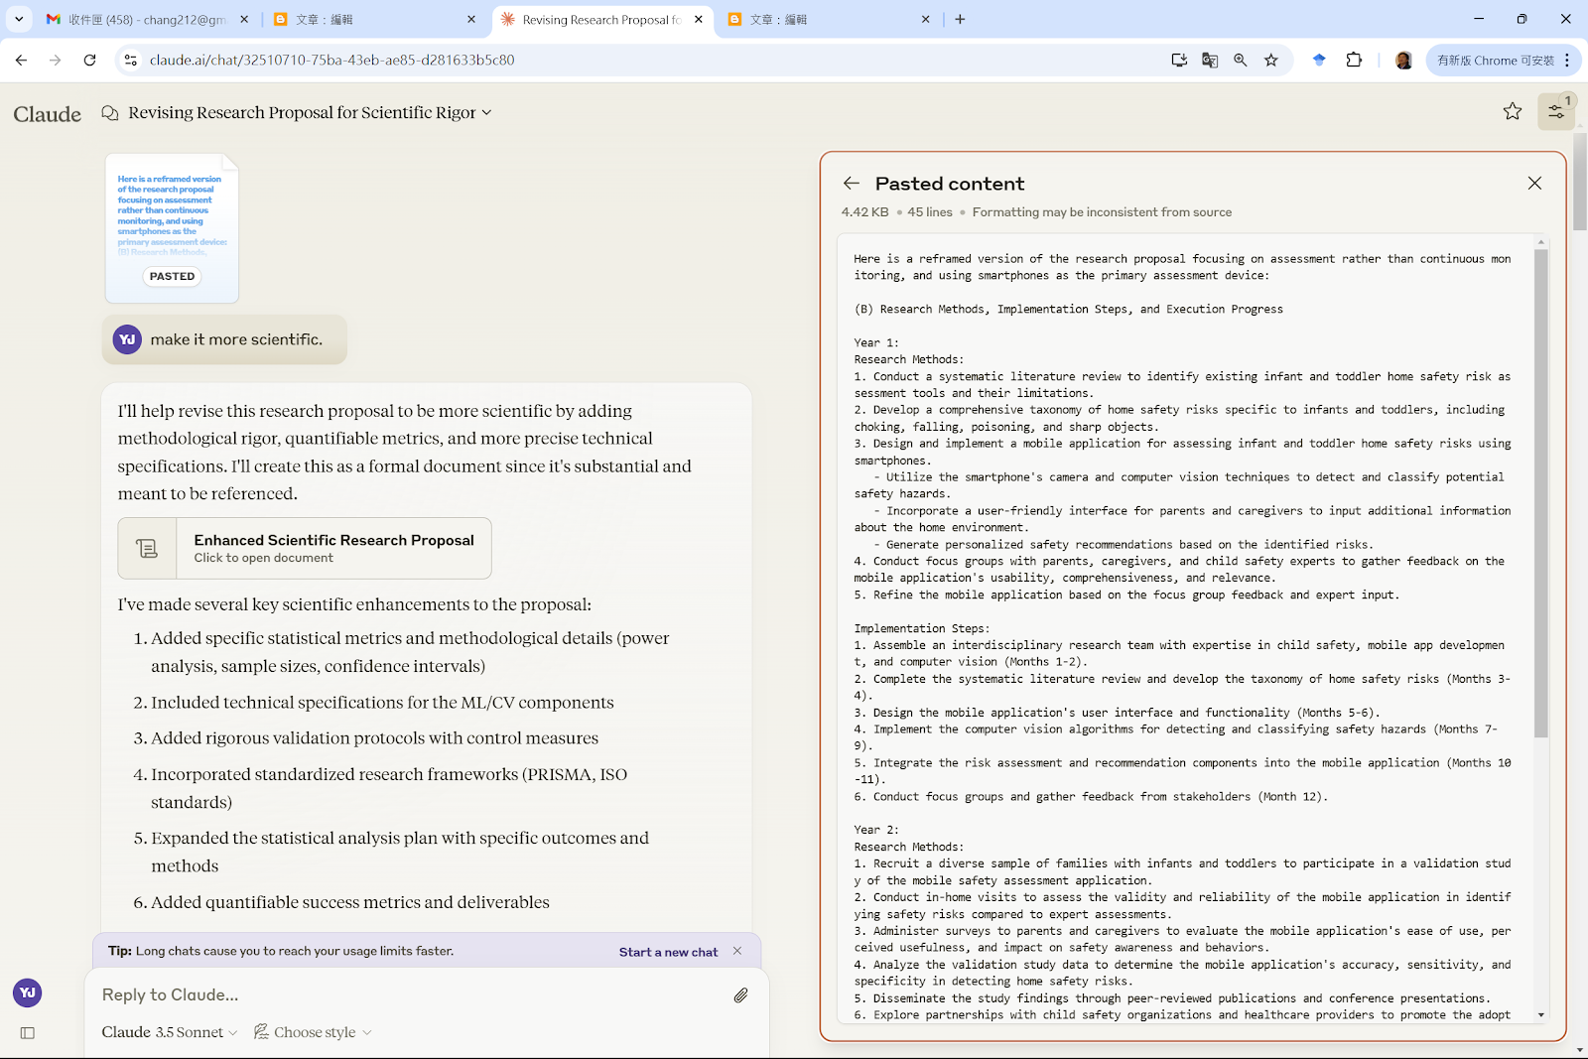Star this Claude conversation
The width and height of the screenshot is (1588, 1059).
point(1513,112)
